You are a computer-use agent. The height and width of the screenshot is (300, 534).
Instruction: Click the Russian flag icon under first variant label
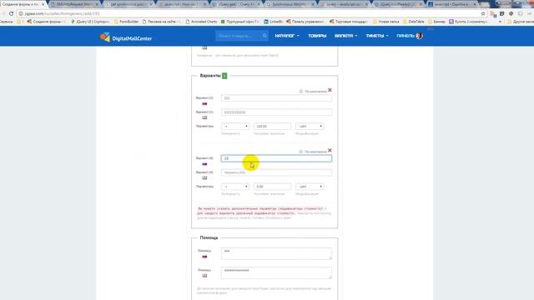[x=204, y=103]
